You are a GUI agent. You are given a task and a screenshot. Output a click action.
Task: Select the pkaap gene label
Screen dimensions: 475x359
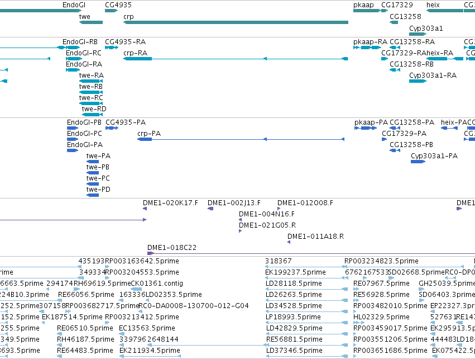coord(363,5)
